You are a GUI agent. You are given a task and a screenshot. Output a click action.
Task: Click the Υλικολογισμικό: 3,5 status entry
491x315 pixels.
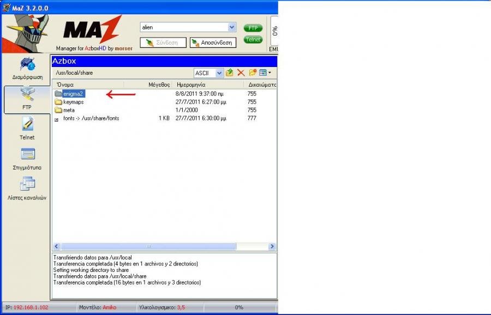click(162, 307)
